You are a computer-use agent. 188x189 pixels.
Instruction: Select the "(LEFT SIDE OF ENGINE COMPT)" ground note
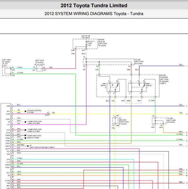tap(42, 147)
